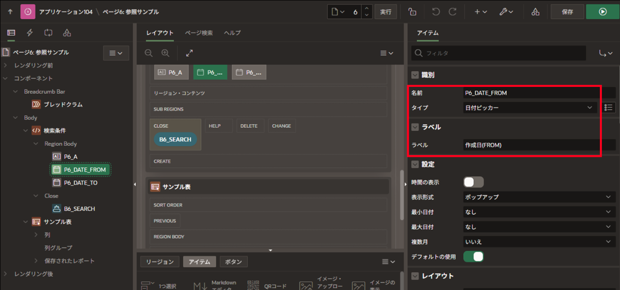Open the Shared Components icon in toolbar

point(536,12)
